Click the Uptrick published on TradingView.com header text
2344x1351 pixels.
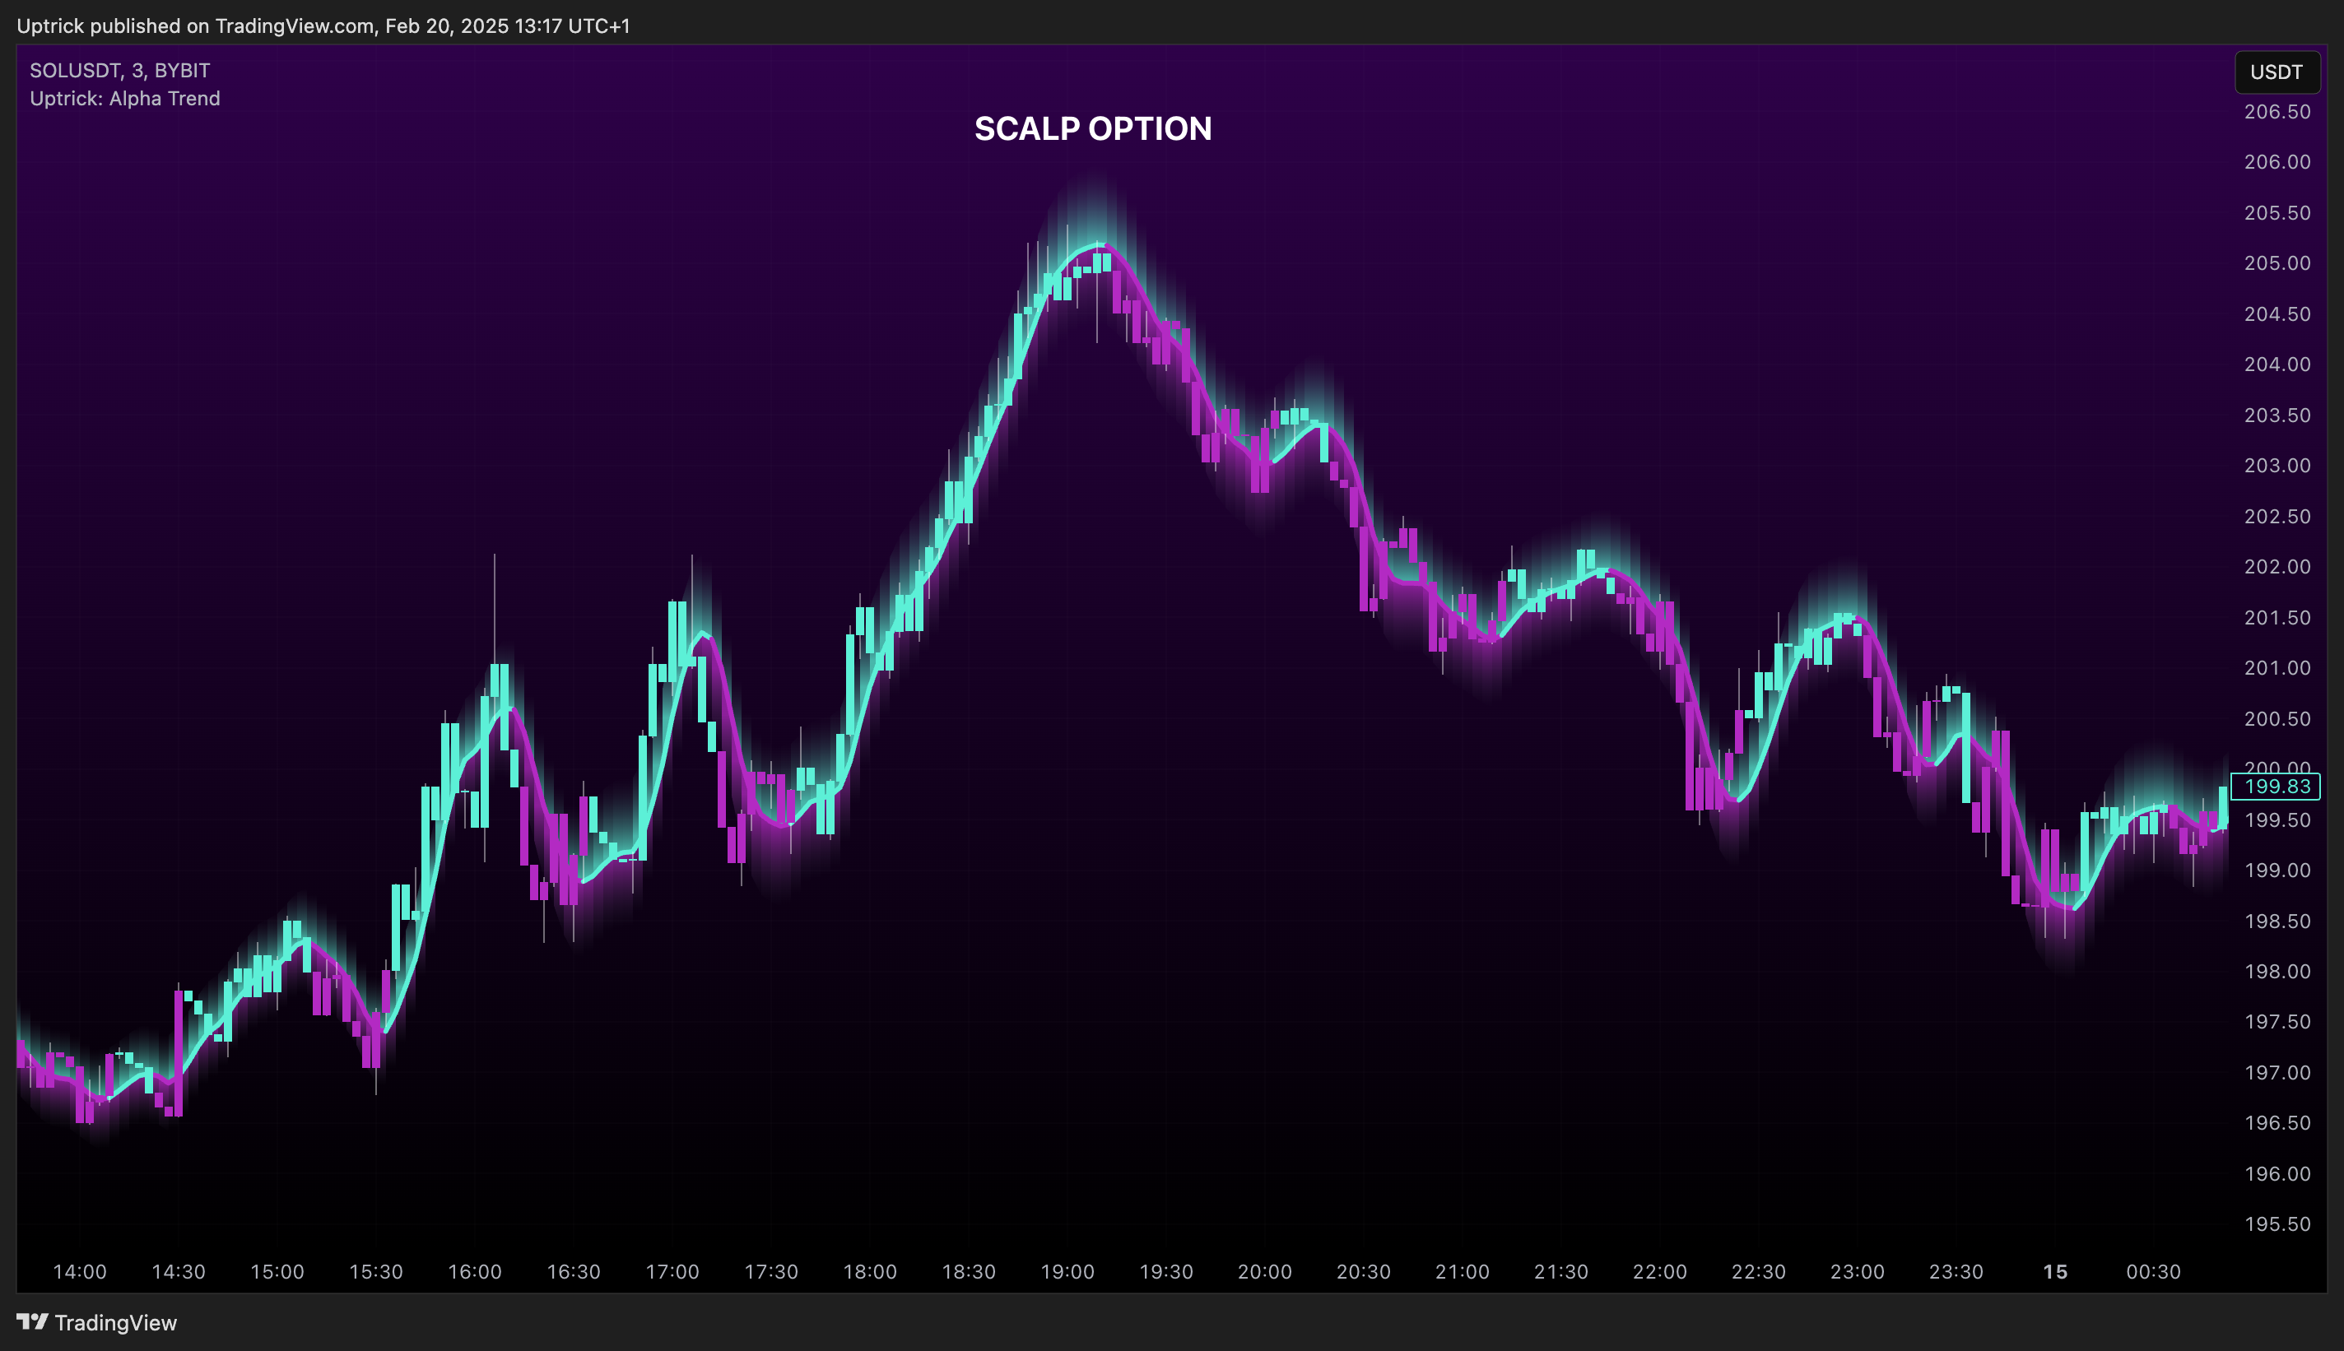(323, 26)
